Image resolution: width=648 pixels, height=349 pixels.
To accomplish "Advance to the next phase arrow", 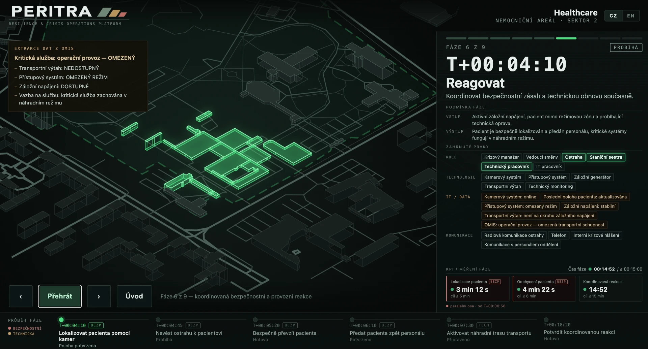I will (99, 296).
